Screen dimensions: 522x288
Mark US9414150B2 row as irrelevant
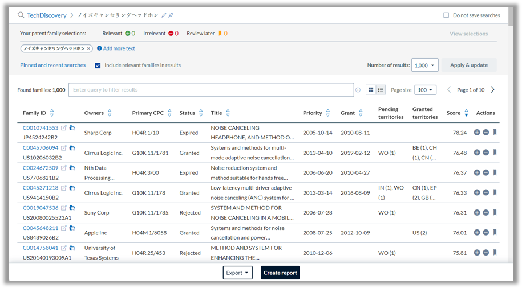coord(485,192)
